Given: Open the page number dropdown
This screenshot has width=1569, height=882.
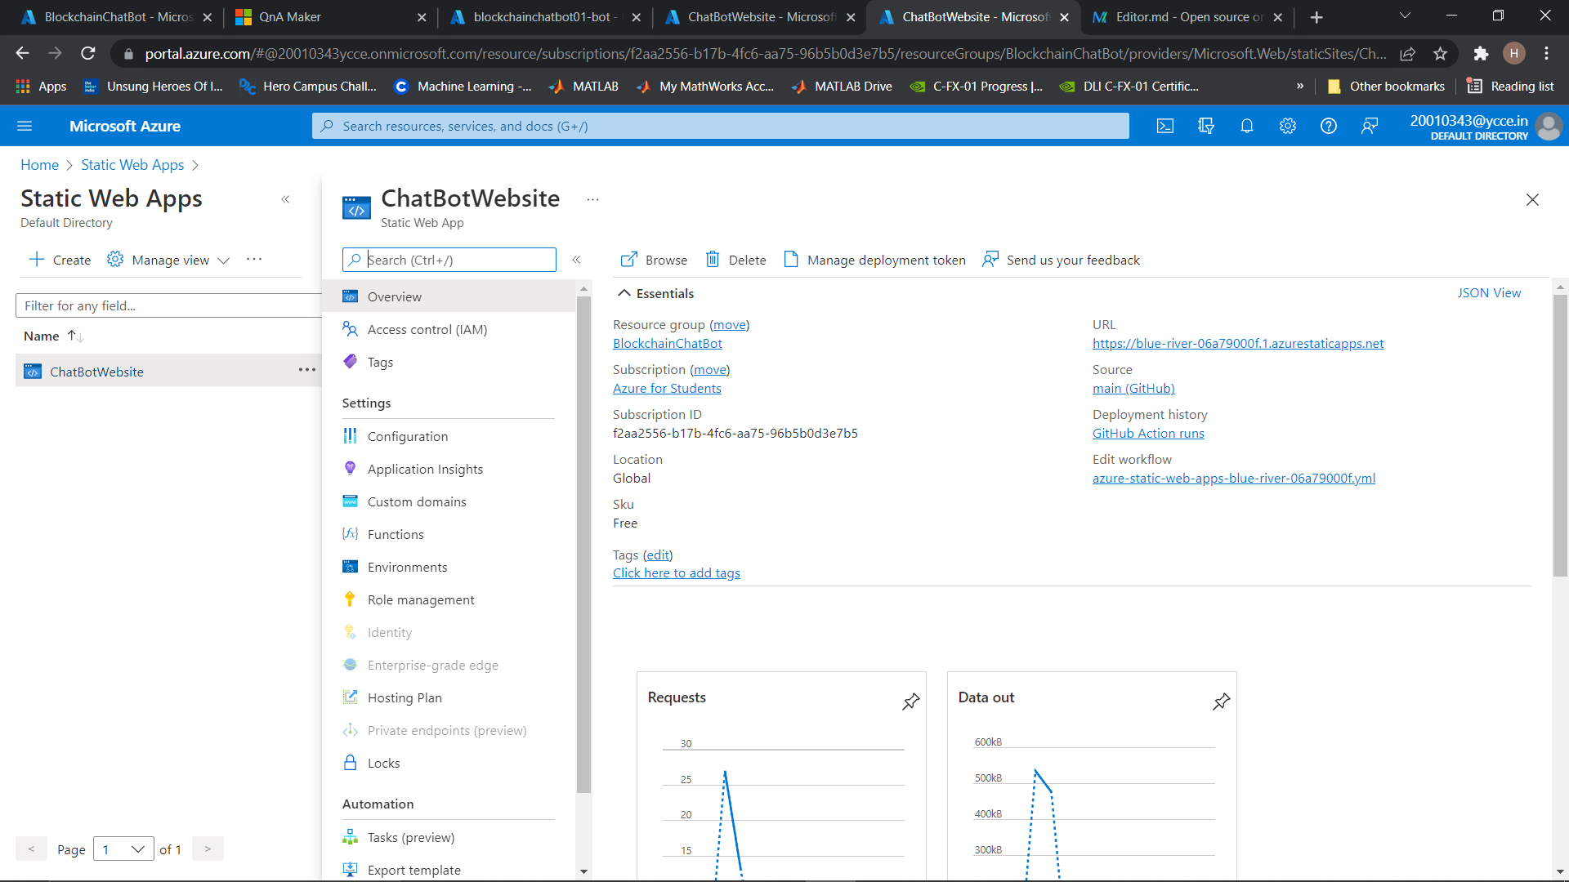Looking at the screenshot, I should coord(124,849).
